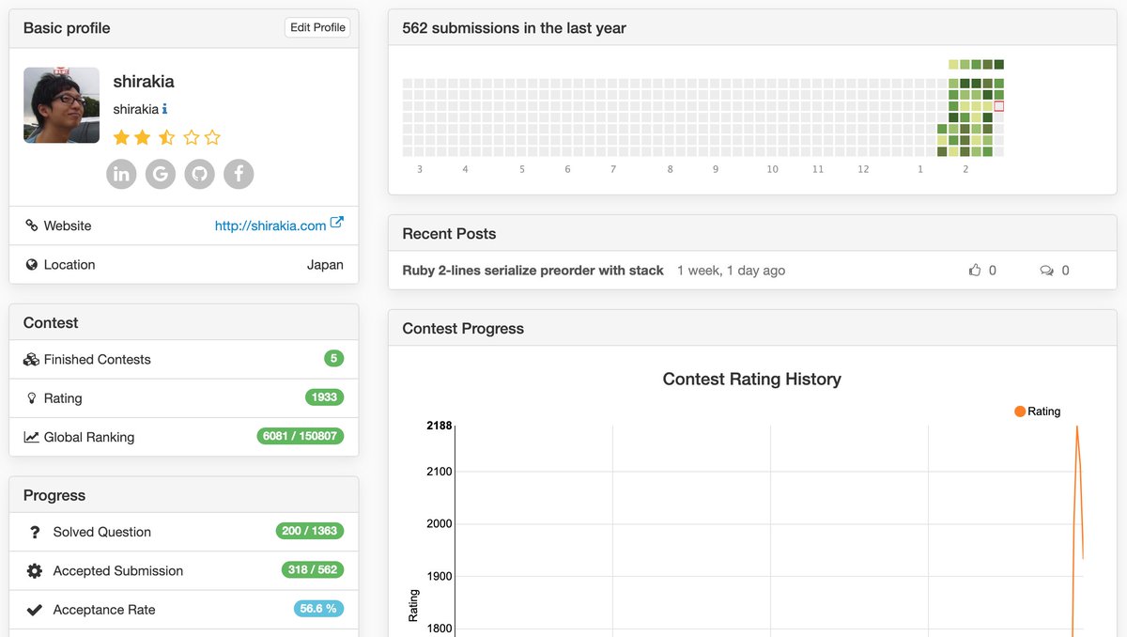Click the Recent Posts section heading
Viewport: 1127px width, 637px height.
(449, 234)
